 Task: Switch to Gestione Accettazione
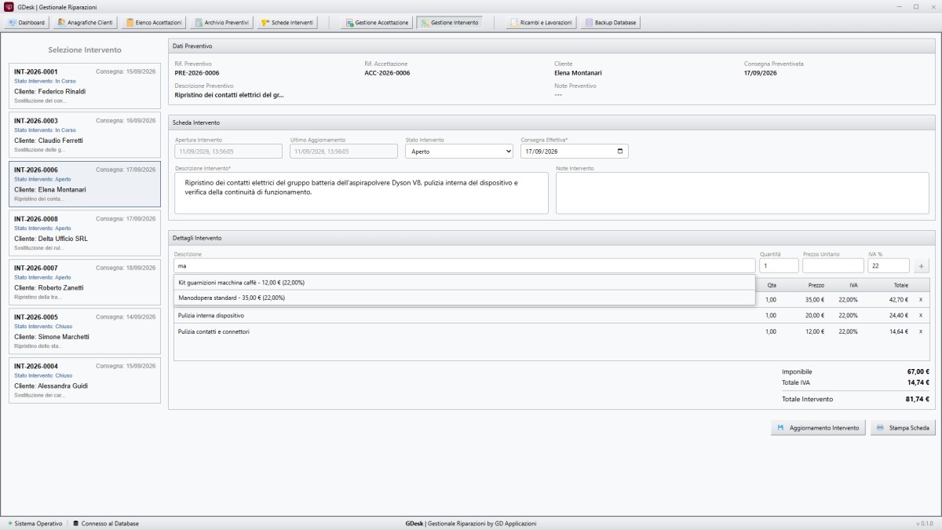(x=377, y=23)
